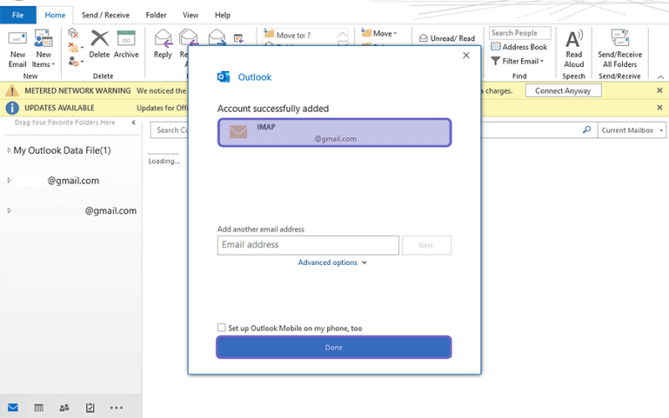Open the Folder tab
This screenshot has height=418, width=669.
(x=156, y=15)
